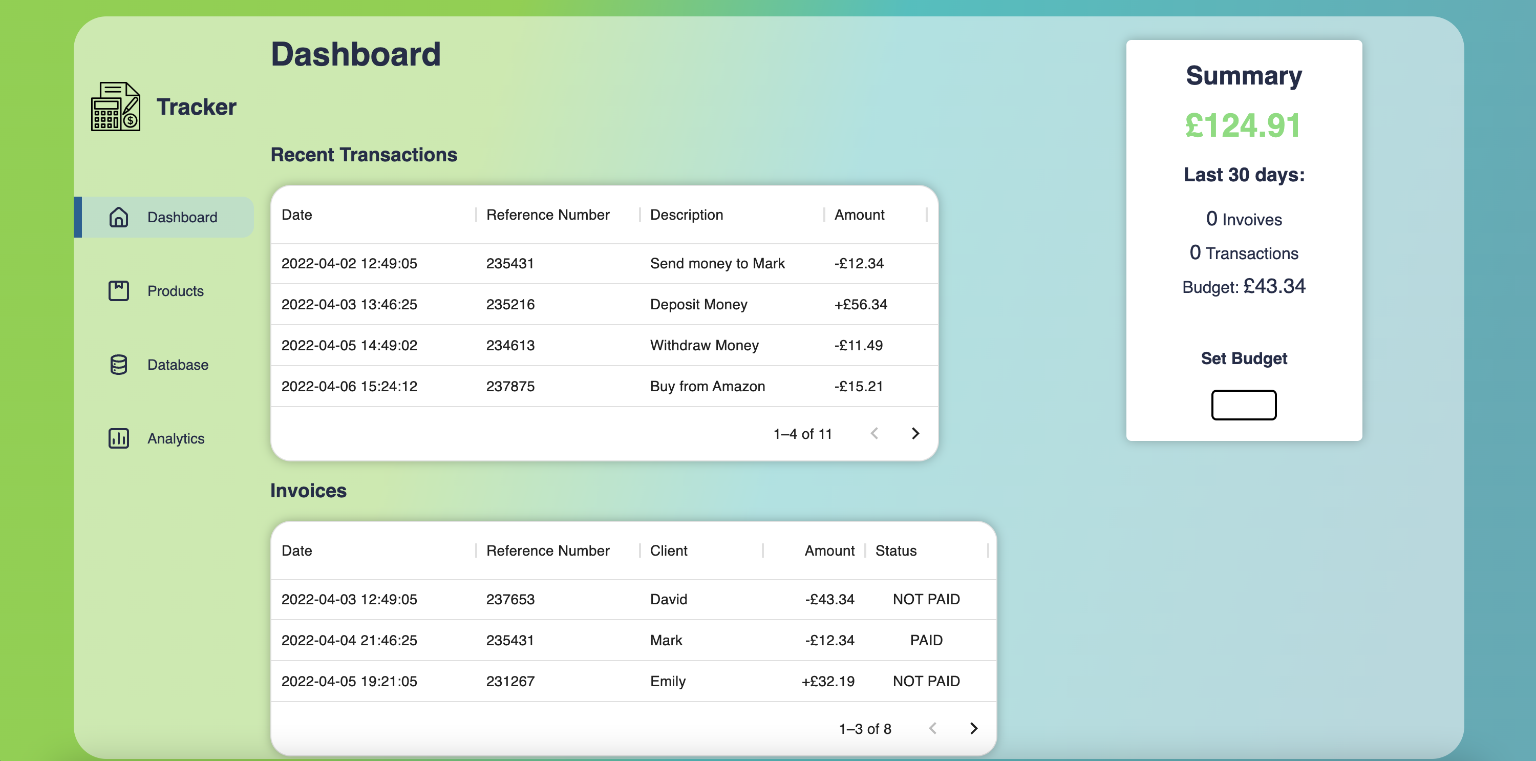
Task: Sort transactions by Date column header
Action: (297, 215)
